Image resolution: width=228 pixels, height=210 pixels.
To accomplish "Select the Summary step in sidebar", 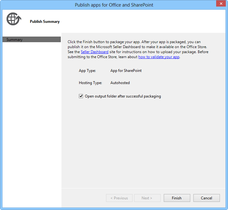I will (x=31, y=40).
